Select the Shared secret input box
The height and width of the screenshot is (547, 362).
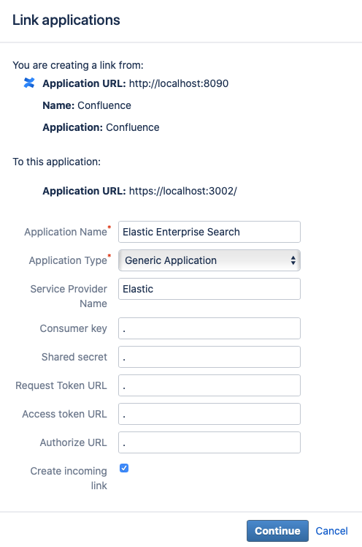pyautogui.click(x=209, y=357)
